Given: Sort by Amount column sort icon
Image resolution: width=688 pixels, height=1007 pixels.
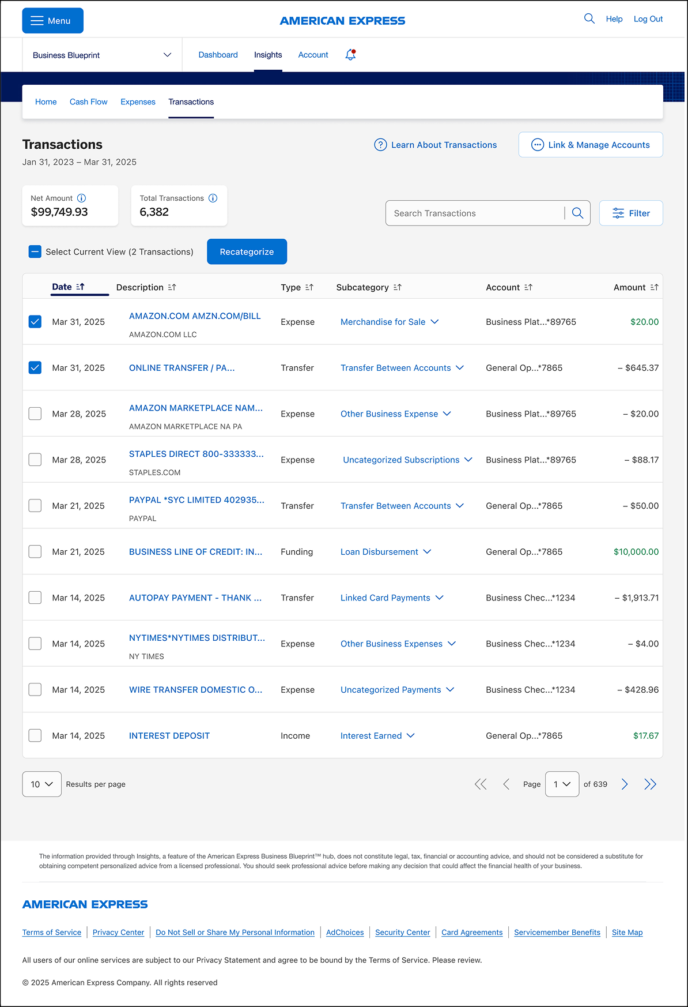Looking at the screenshot, I should (655, 287).
